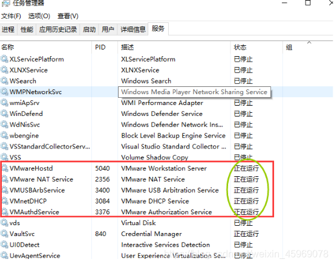
Task: Open the 选项(O) menu
Action: 39,16
